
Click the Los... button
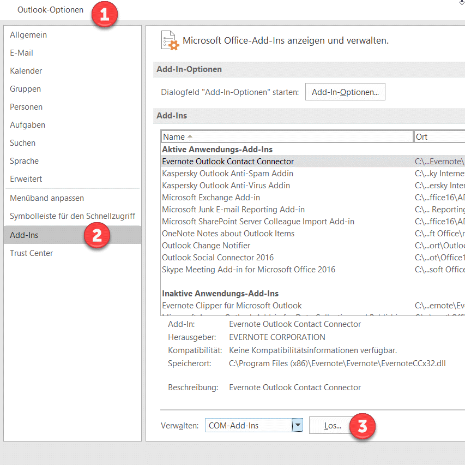[333, 426]
